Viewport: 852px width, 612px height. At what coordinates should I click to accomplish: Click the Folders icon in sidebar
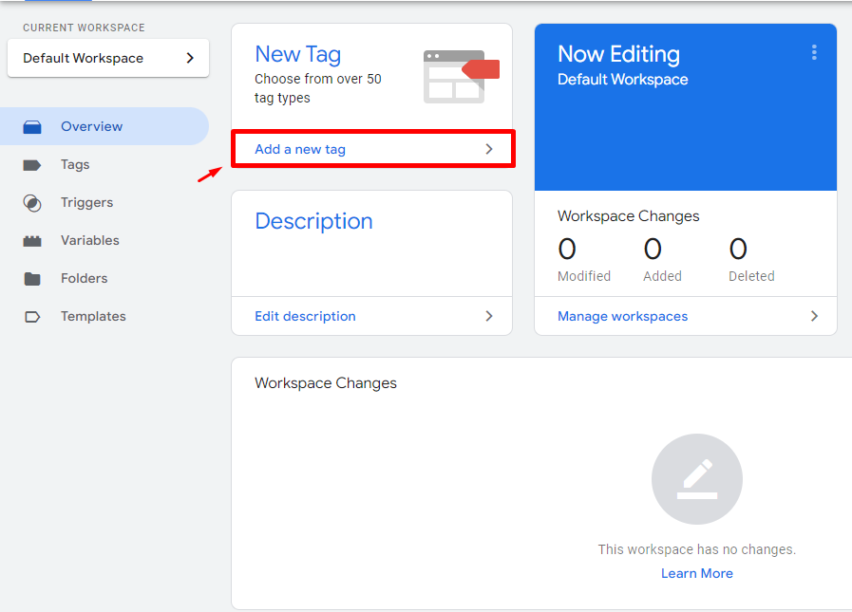pyautogui.click(x=32, y=279)
